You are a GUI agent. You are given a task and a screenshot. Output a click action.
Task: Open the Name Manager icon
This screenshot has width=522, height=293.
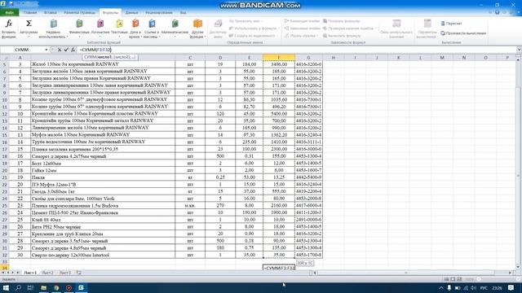(x=218, y=24)
